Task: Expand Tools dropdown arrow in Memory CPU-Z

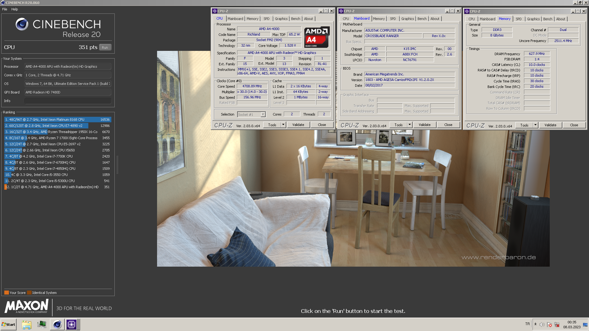Action: coord(535,125)
